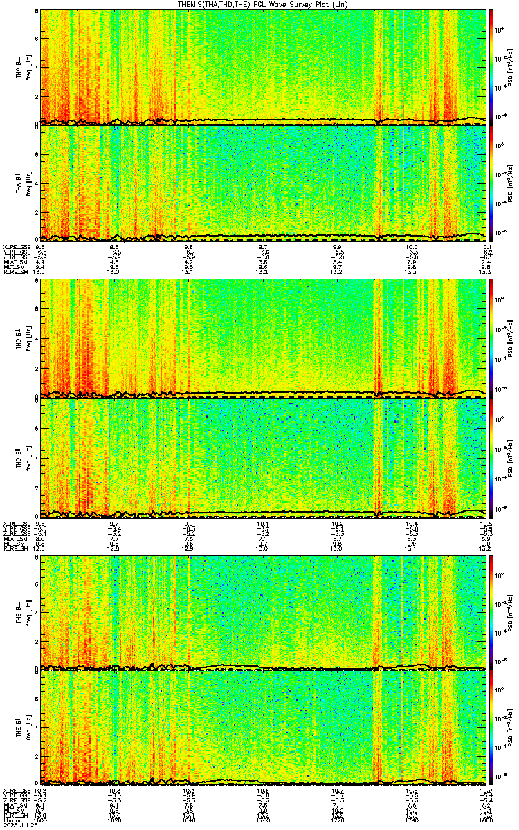Click the THD B⊥ spectrogram panel
519x830 pixels.
(x=262, y=338)
